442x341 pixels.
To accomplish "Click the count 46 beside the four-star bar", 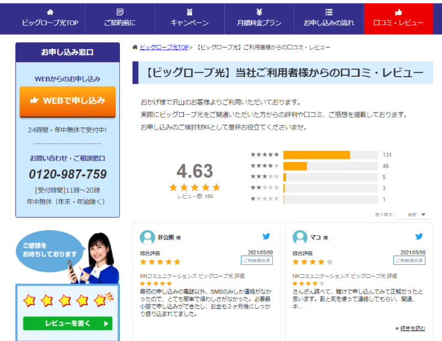I will tap(386, 166).
